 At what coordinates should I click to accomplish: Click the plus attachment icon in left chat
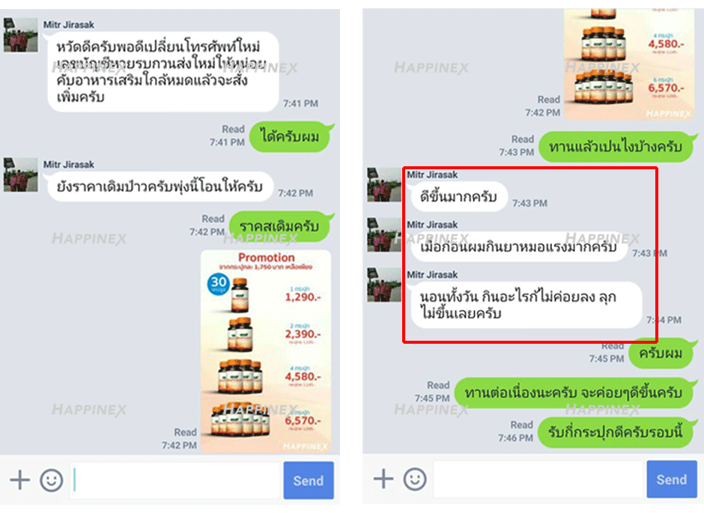click(20, 480)
